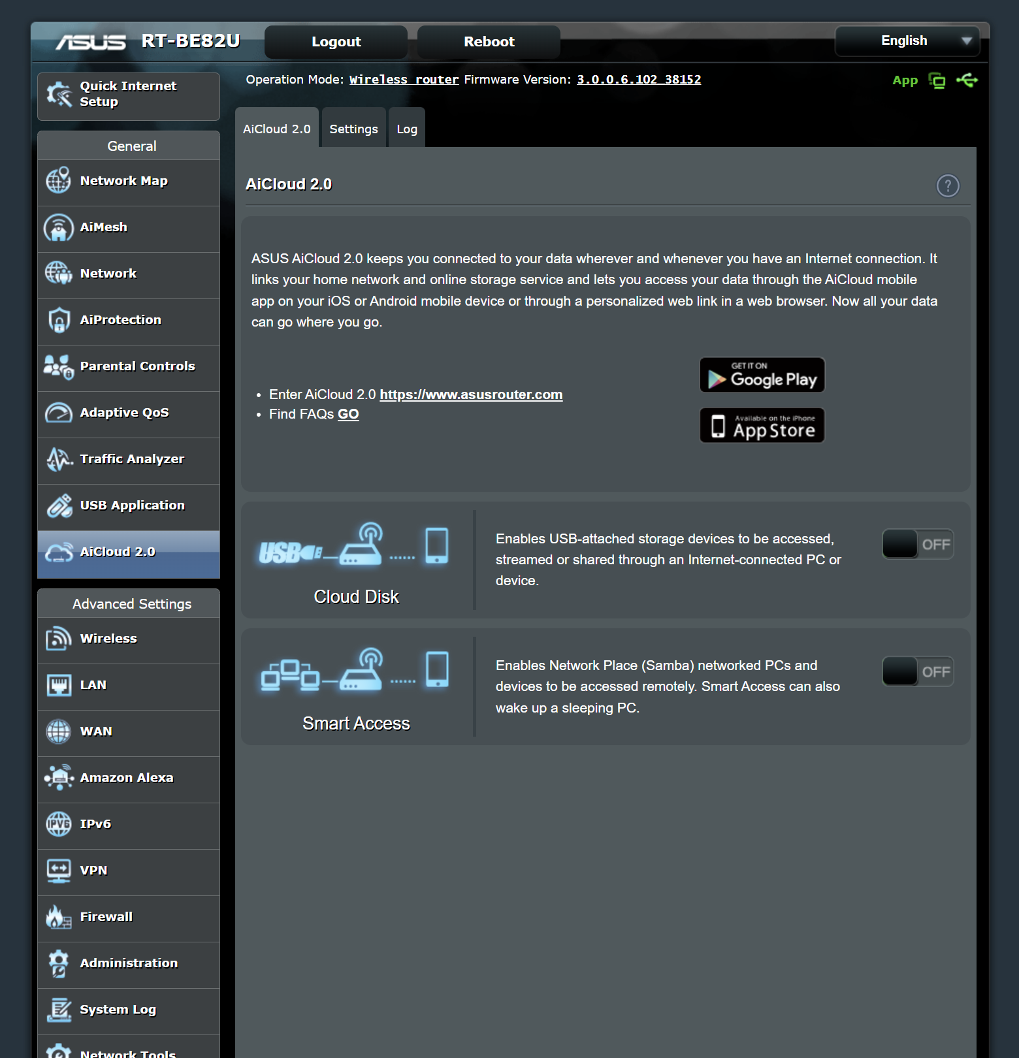Click the Network Map globe icon
The height and width of the screenshot is (1058, 1019).
coord(58,180)
